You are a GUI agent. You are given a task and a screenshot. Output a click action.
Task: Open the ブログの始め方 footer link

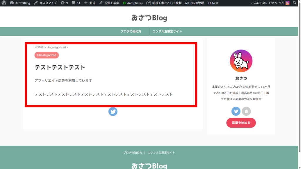pyautogui.click(x=133, y=153)
